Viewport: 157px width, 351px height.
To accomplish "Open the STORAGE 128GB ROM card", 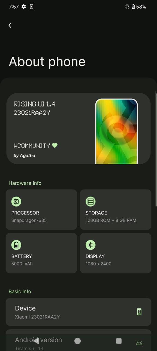I will click(x=116, y=210).
